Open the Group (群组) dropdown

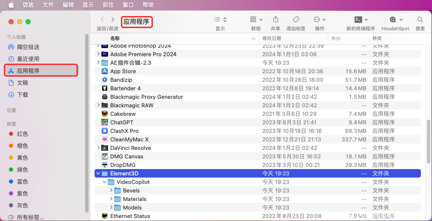click(256, 20)
